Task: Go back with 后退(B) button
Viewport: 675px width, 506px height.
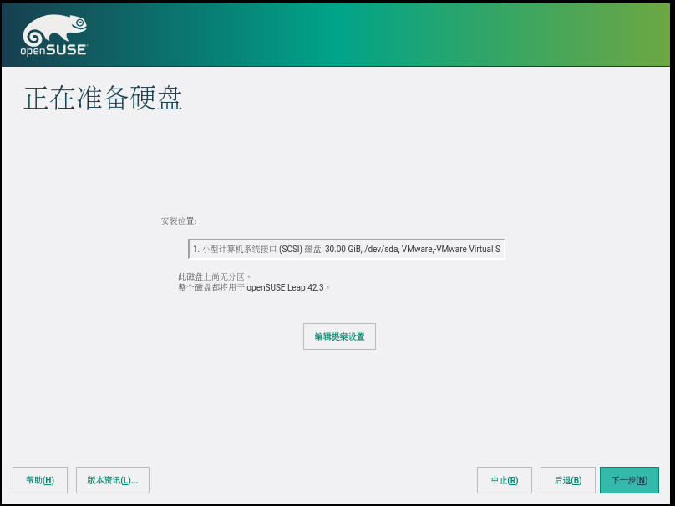Action: point(568,480)
